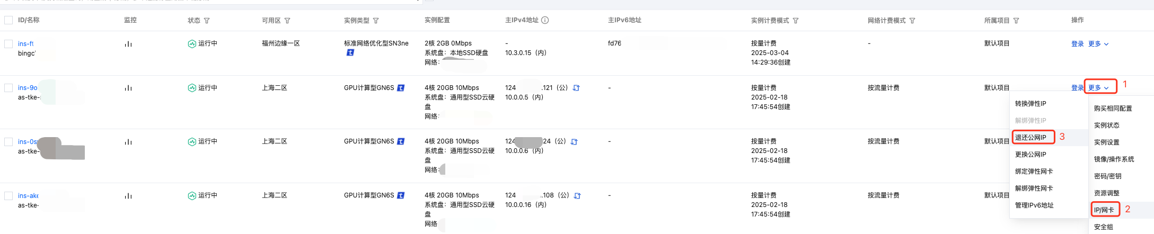
Task: Open filter dropdown for 所属项目 column
Action: pyautogui.click(x=1016, y=21)
